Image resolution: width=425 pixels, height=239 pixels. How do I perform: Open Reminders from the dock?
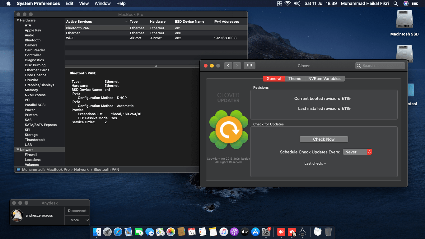point(203,232)
